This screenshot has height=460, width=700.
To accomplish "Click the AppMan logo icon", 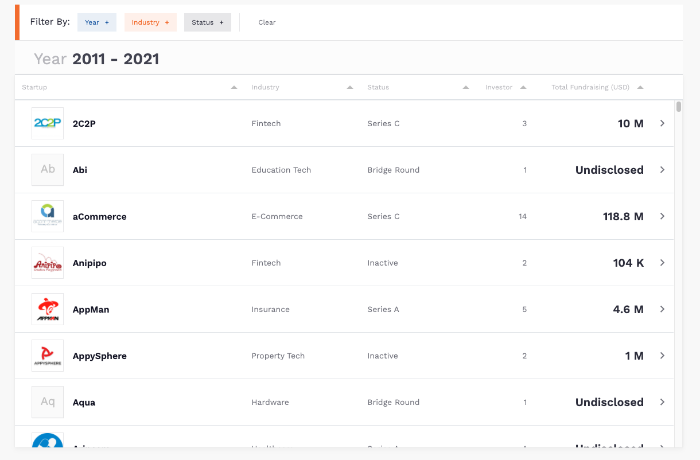I will 48,309.
